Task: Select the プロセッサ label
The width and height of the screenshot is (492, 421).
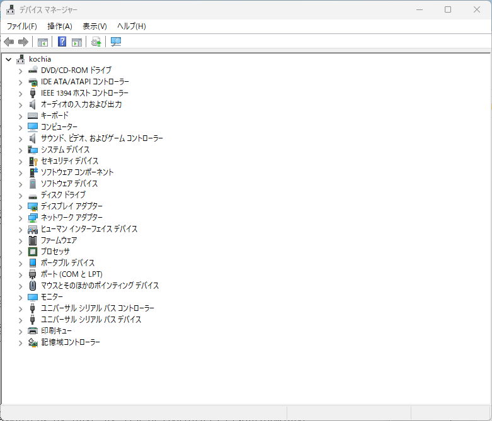Action: (x=55, y=252)
